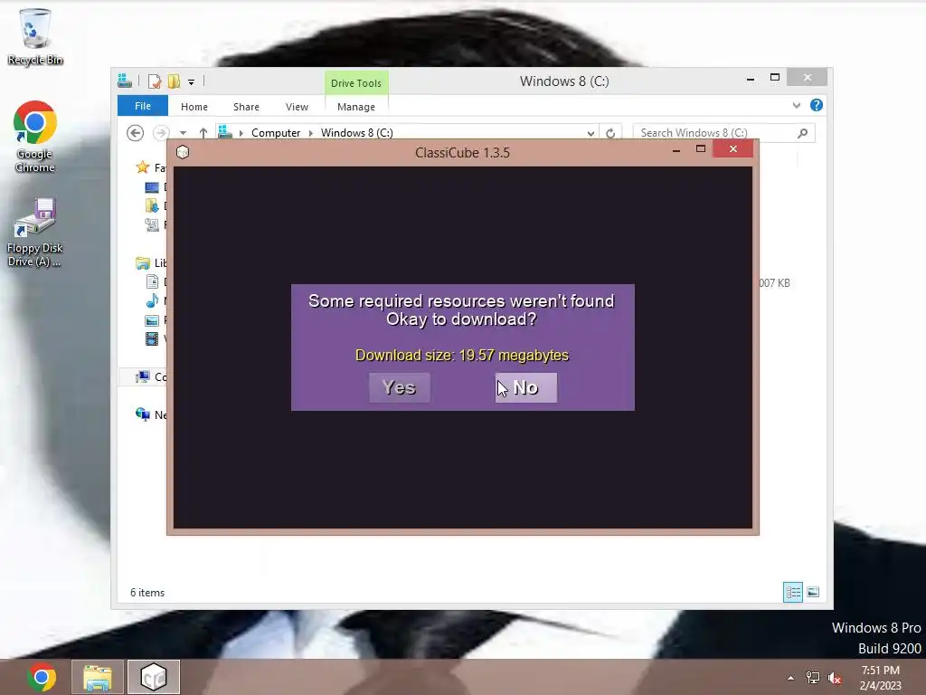Click new folder icon in quick access toolbar
Viewport: 926px width, 695px height.
pos(174,81)
